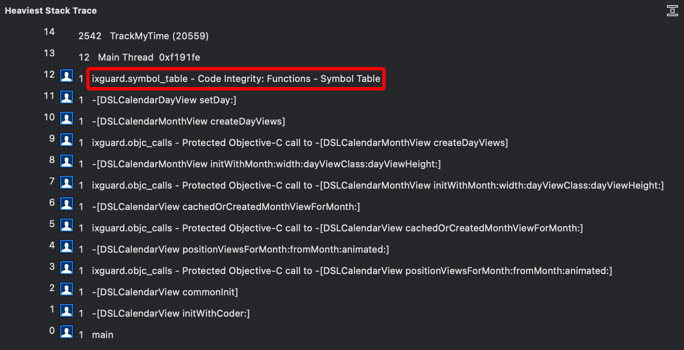Select the Main Thread 0xf191fe row
This screenshot has height=350, width=684.
click(x=149, y=57)
